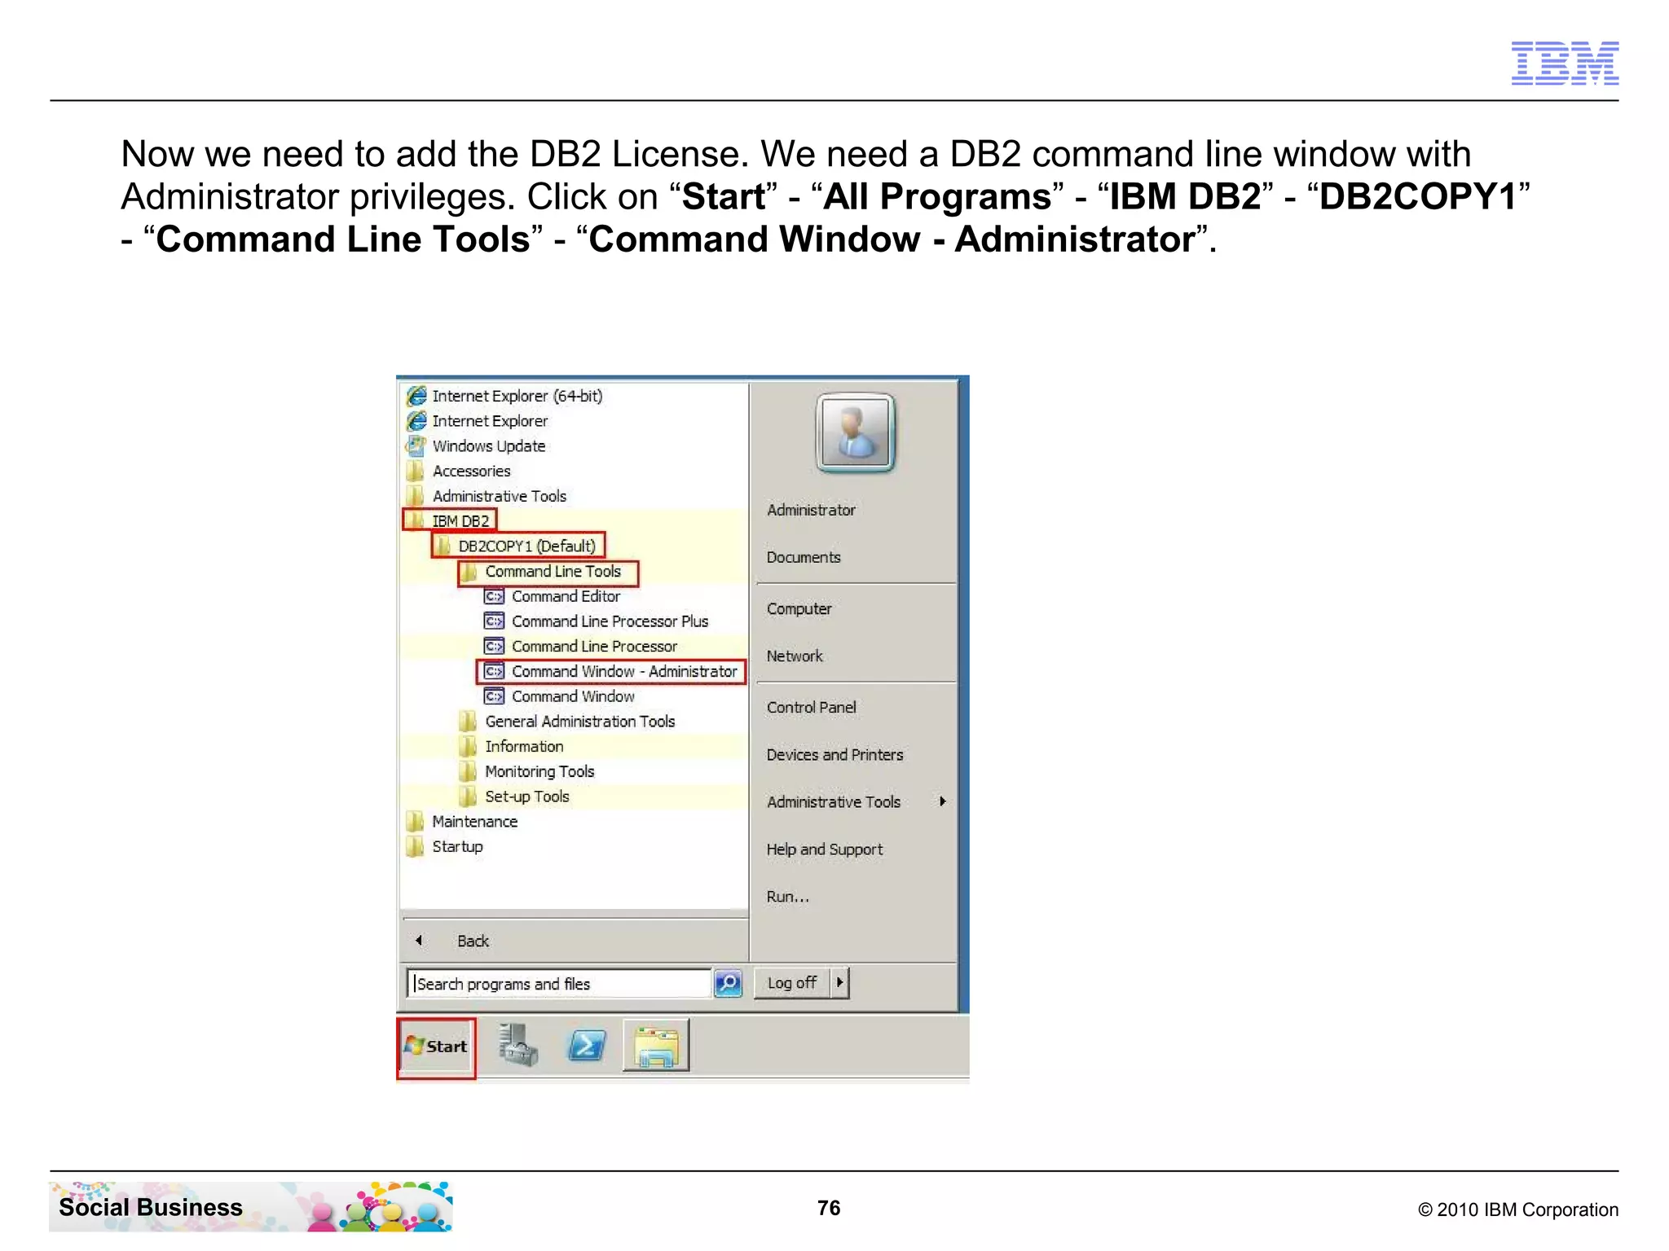Click the Windows Update icon
Viewport: 1669px width, 1251px height.
pyautogui.click(x=416, y=446)
